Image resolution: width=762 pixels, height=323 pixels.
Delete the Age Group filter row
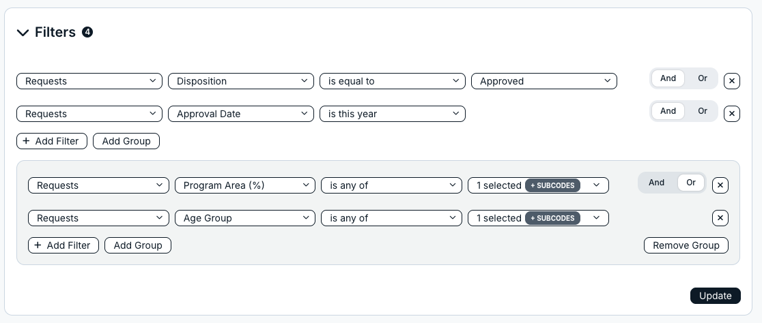(x=720, y=218)
